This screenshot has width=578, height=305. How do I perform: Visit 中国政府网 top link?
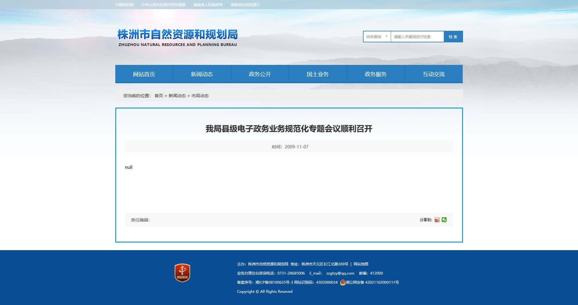[124, 5]
